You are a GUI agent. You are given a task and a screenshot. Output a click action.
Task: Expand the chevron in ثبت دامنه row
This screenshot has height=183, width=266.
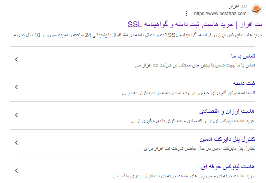pos(16,87)
